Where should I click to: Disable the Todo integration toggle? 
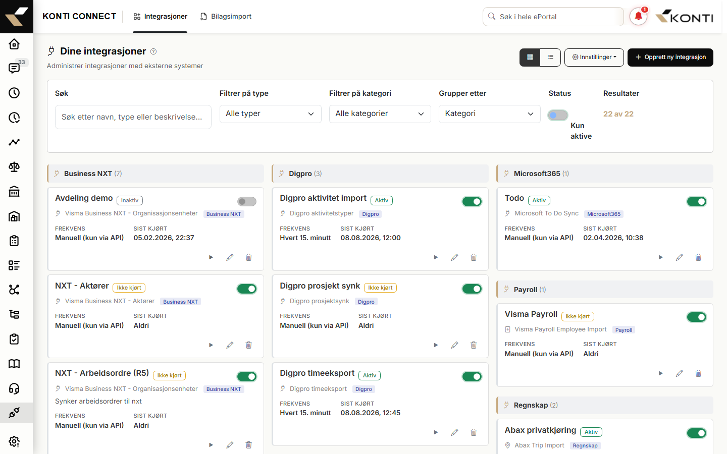pyautogui.click(x=697, y=202)
